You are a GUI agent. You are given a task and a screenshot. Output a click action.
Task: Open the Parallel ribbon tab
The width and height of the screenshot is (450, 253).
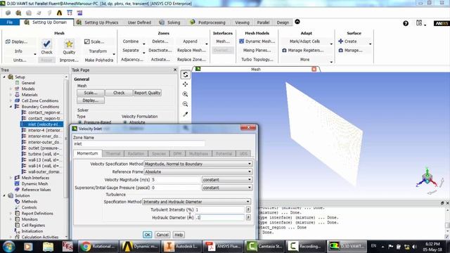[263, 22]
